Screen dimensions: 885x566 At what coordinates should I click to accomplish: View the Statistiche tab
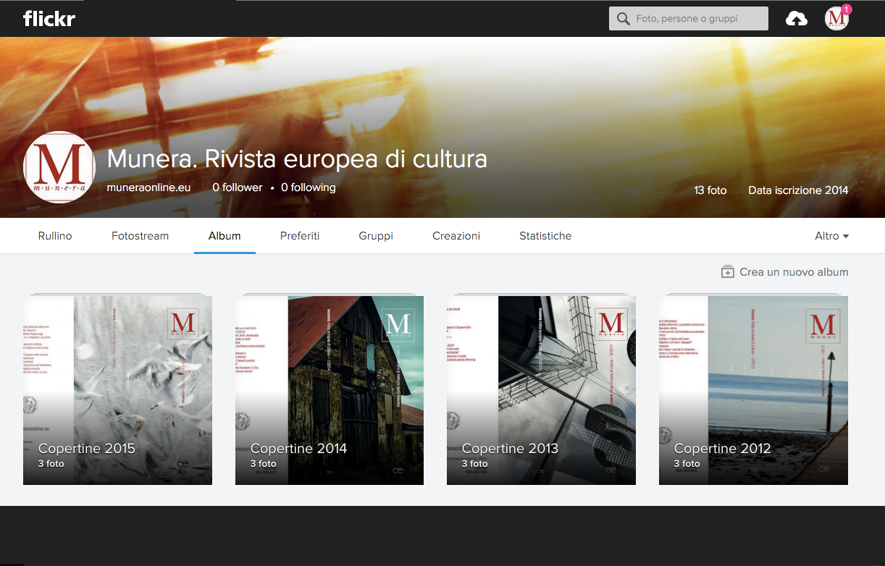pyautogui.click(x=545, y=236)
